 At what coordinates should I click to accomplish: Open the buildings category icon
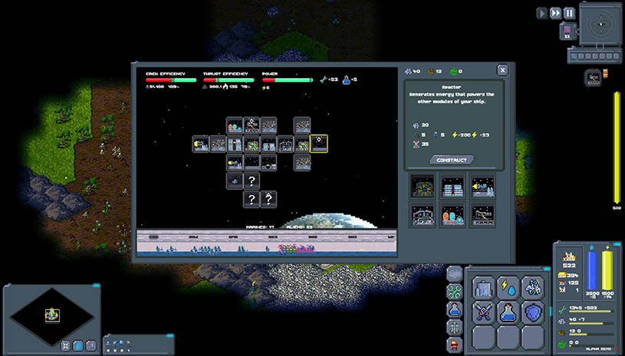click(x=484, y=287)
